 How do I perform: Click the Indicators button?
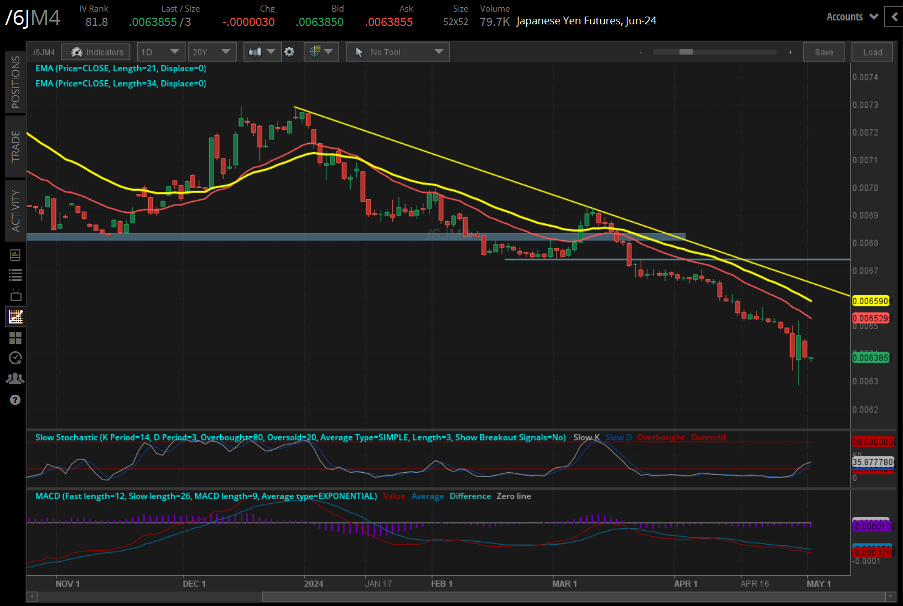(96, 52)
